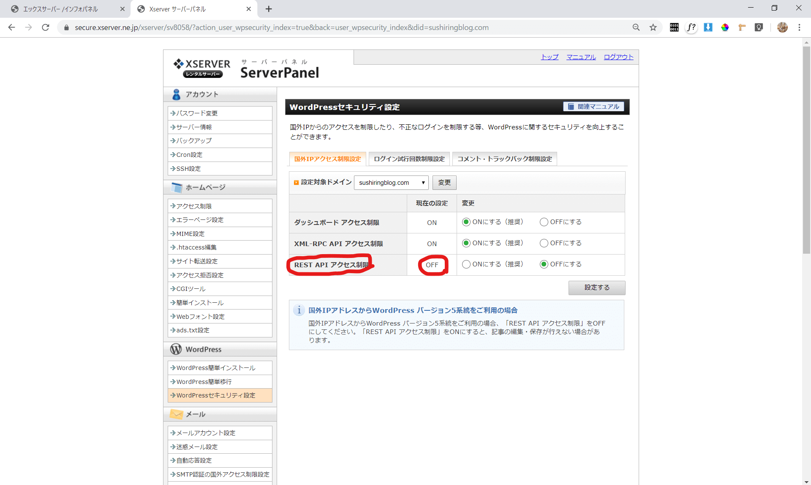
Task: Open WordPress簡単インストール in sidebar
Action: click(220, 368)
